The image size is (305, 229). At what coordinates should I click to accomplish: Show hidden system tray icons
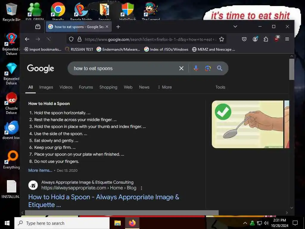(x=245, y=223)
